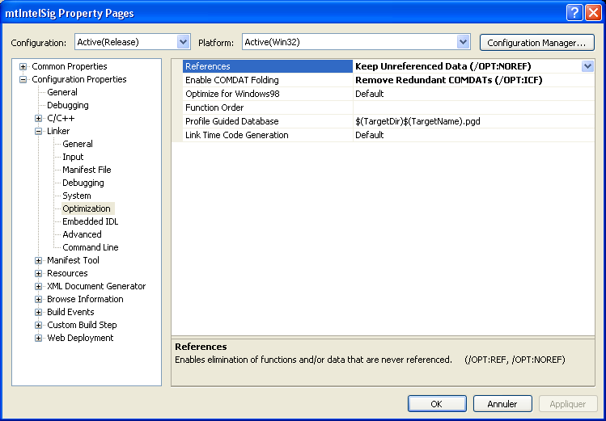This screenshot has width=606, height=421.
Task: Select XML Document Generator tree item
Action: pyautogui.click(x=96, y=286)
